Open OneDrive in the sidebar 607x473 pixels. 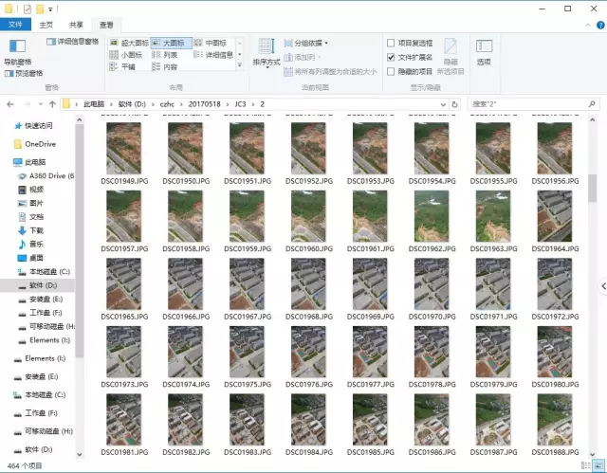tap(39, 143)
